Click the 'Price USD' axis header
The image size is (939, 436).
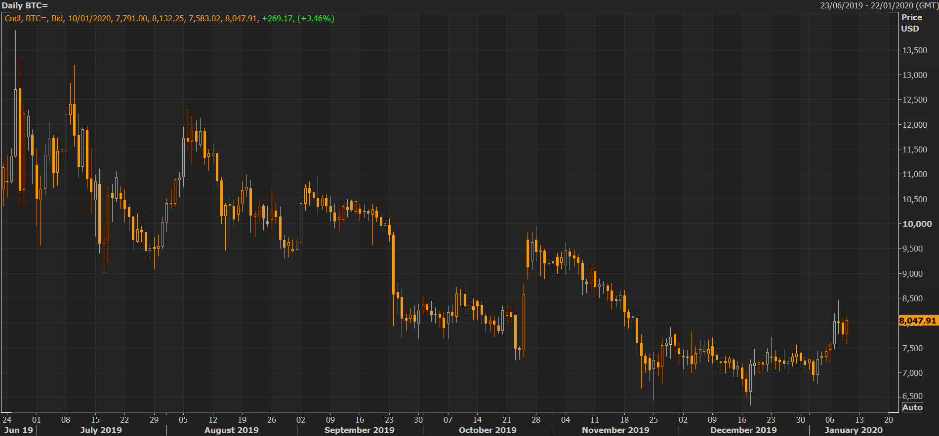click(x=911, y=23)
